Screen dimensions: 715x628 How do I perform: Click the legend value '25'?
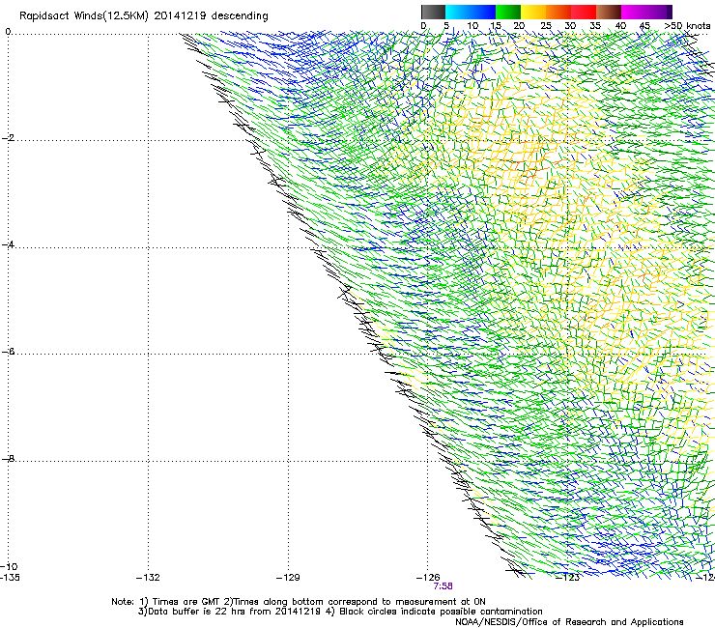tap(546, 26)
